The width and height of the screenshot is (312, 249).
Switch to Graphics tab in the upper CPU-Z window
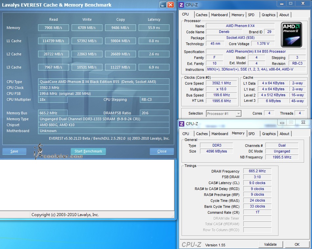pyautogui.click(x=269, y=15)
